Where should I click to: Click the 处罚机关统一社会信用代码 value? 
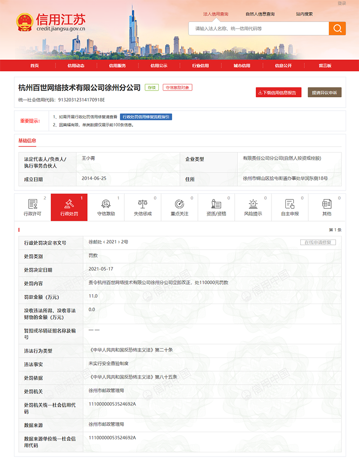point(112,404)
